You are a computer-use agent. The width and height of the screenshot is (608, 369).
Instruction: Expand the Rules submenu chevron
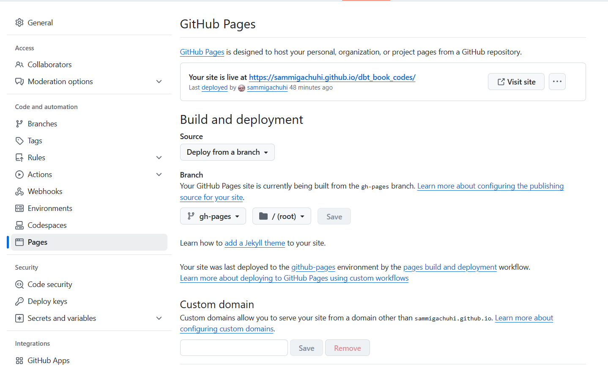coord(159,158)
